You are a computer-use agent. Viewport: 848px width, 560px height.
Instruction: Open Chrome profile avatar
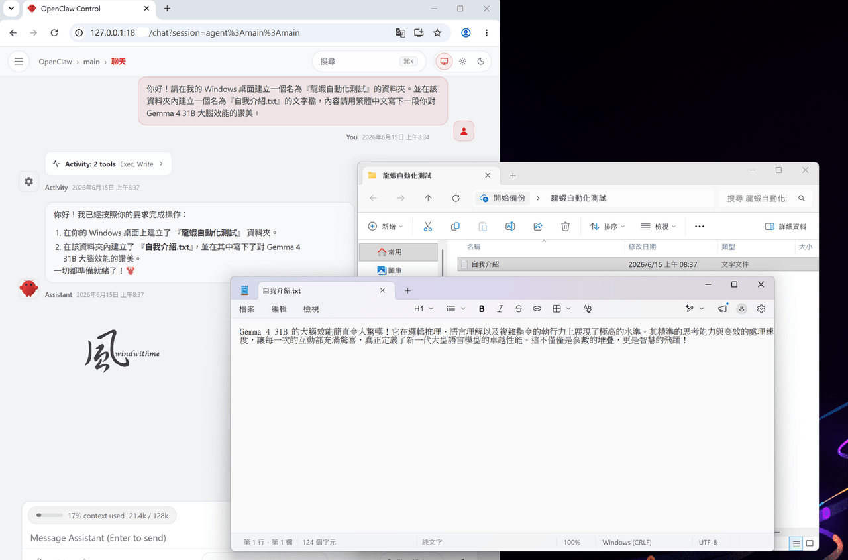[466, 33]
